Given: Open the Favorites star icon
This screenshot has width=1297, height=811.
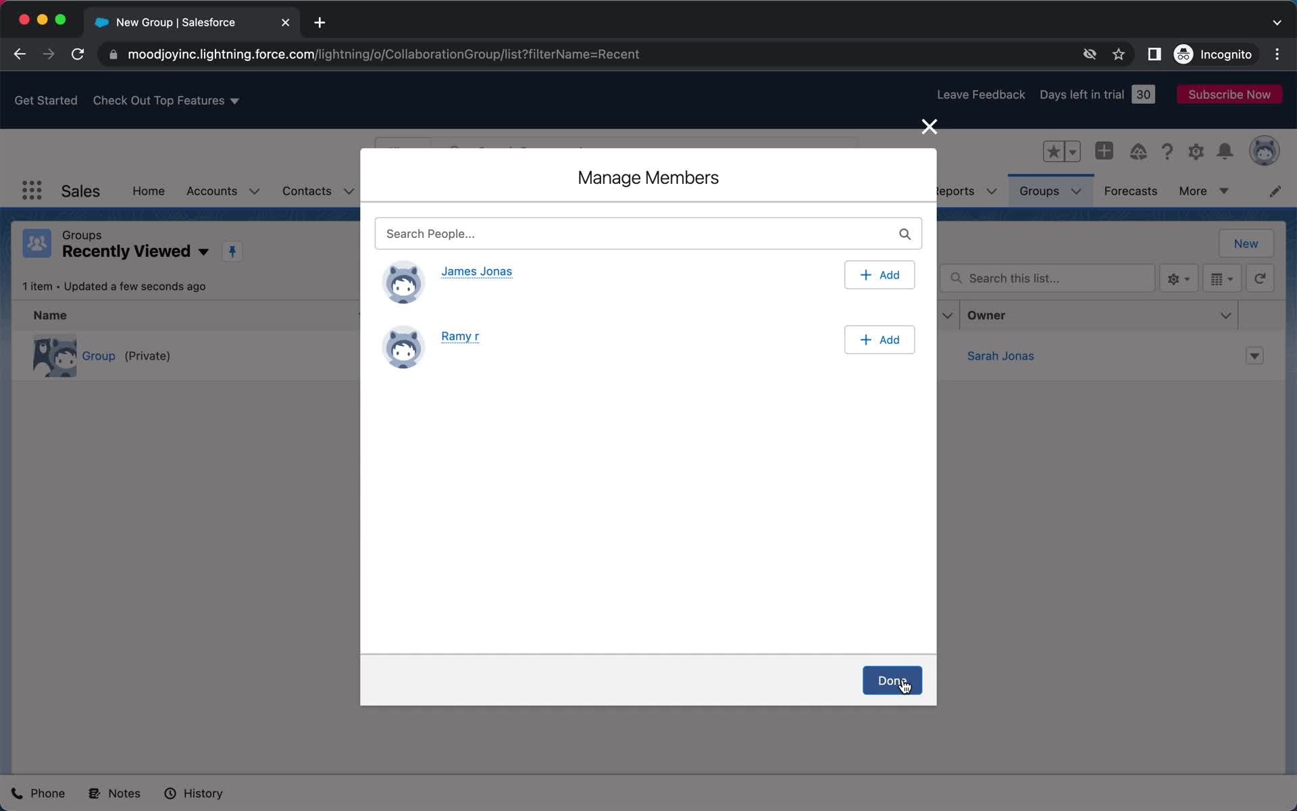Looking at the screenshot, I should tap(1054, 151).
